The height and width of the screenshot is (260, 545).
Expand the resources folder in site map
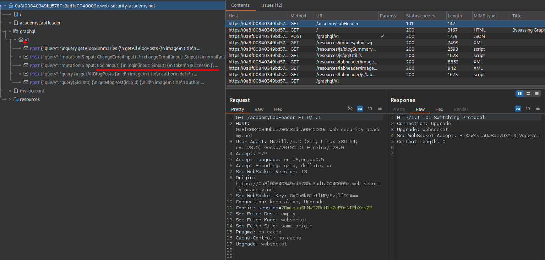point(10,100)
